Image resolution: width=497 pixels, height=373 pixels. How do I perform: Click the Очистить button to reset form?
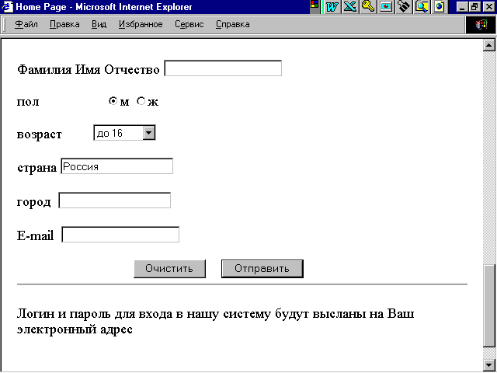click(169, 269)
